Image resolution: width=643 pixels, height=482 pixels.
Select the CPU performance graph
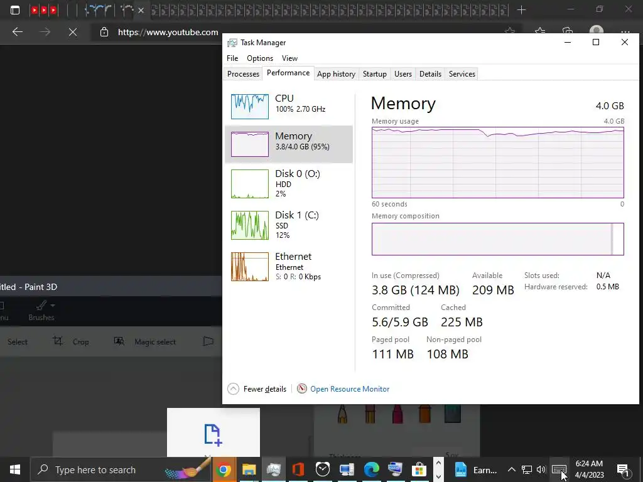pos(250,107)
